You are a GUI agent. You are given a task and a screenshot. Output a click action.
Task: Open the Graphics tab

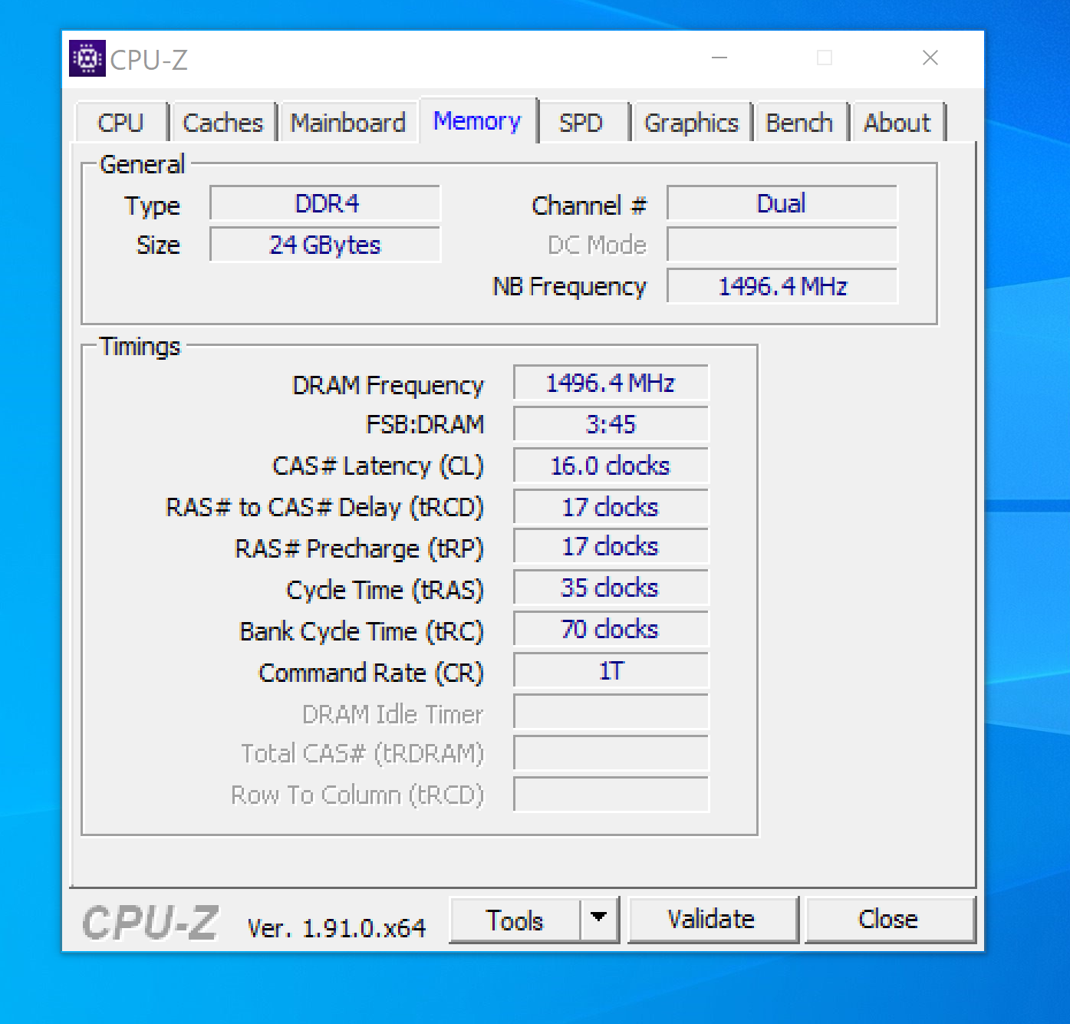click(691, 123)
